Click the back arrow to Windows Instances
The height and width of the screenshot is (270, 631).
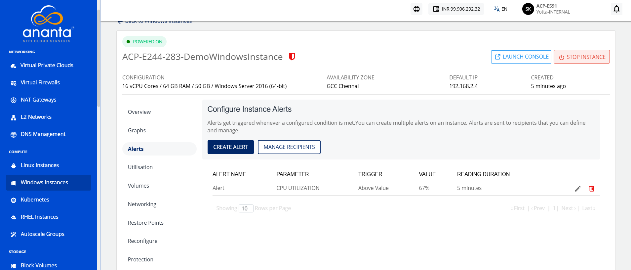coord(120,22)
